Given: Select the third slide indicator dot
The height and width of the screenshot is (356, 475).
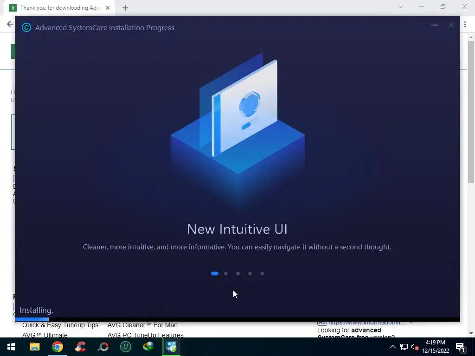Looking at the screenshot, I should [x=238, y=273].
